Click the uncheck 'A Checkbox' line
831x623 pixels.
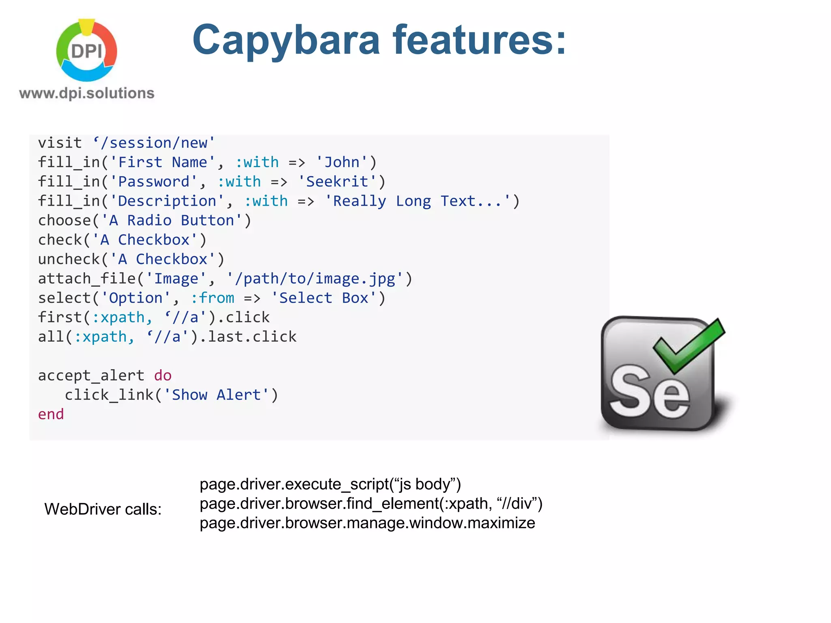pos(131,259)
